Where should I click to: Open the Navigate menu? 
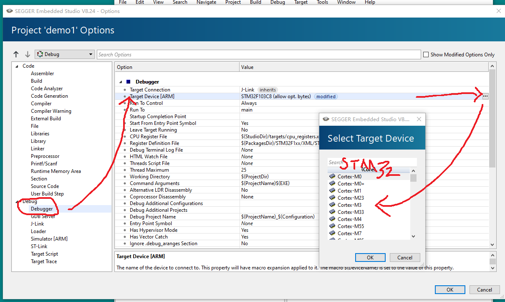pos(206,3)
